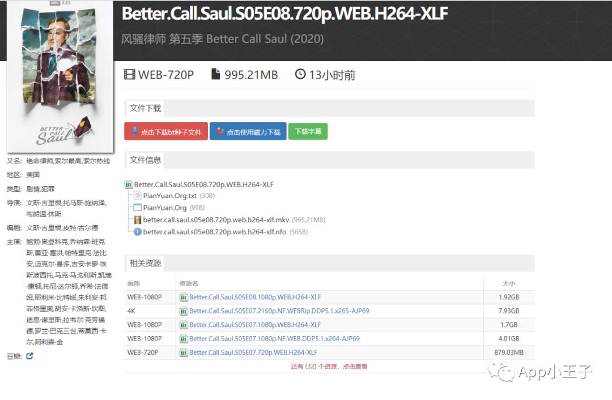
Task: Click the red bt种子文件 download button
Action: click(x=166, y=131)
